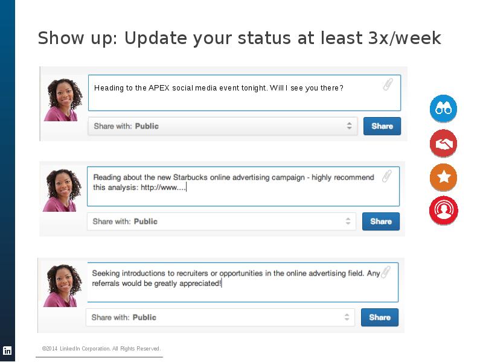Click the red person broadcast icon
Image resolution: width=483 pixels, height=362 pixels.
click(444, 211)
